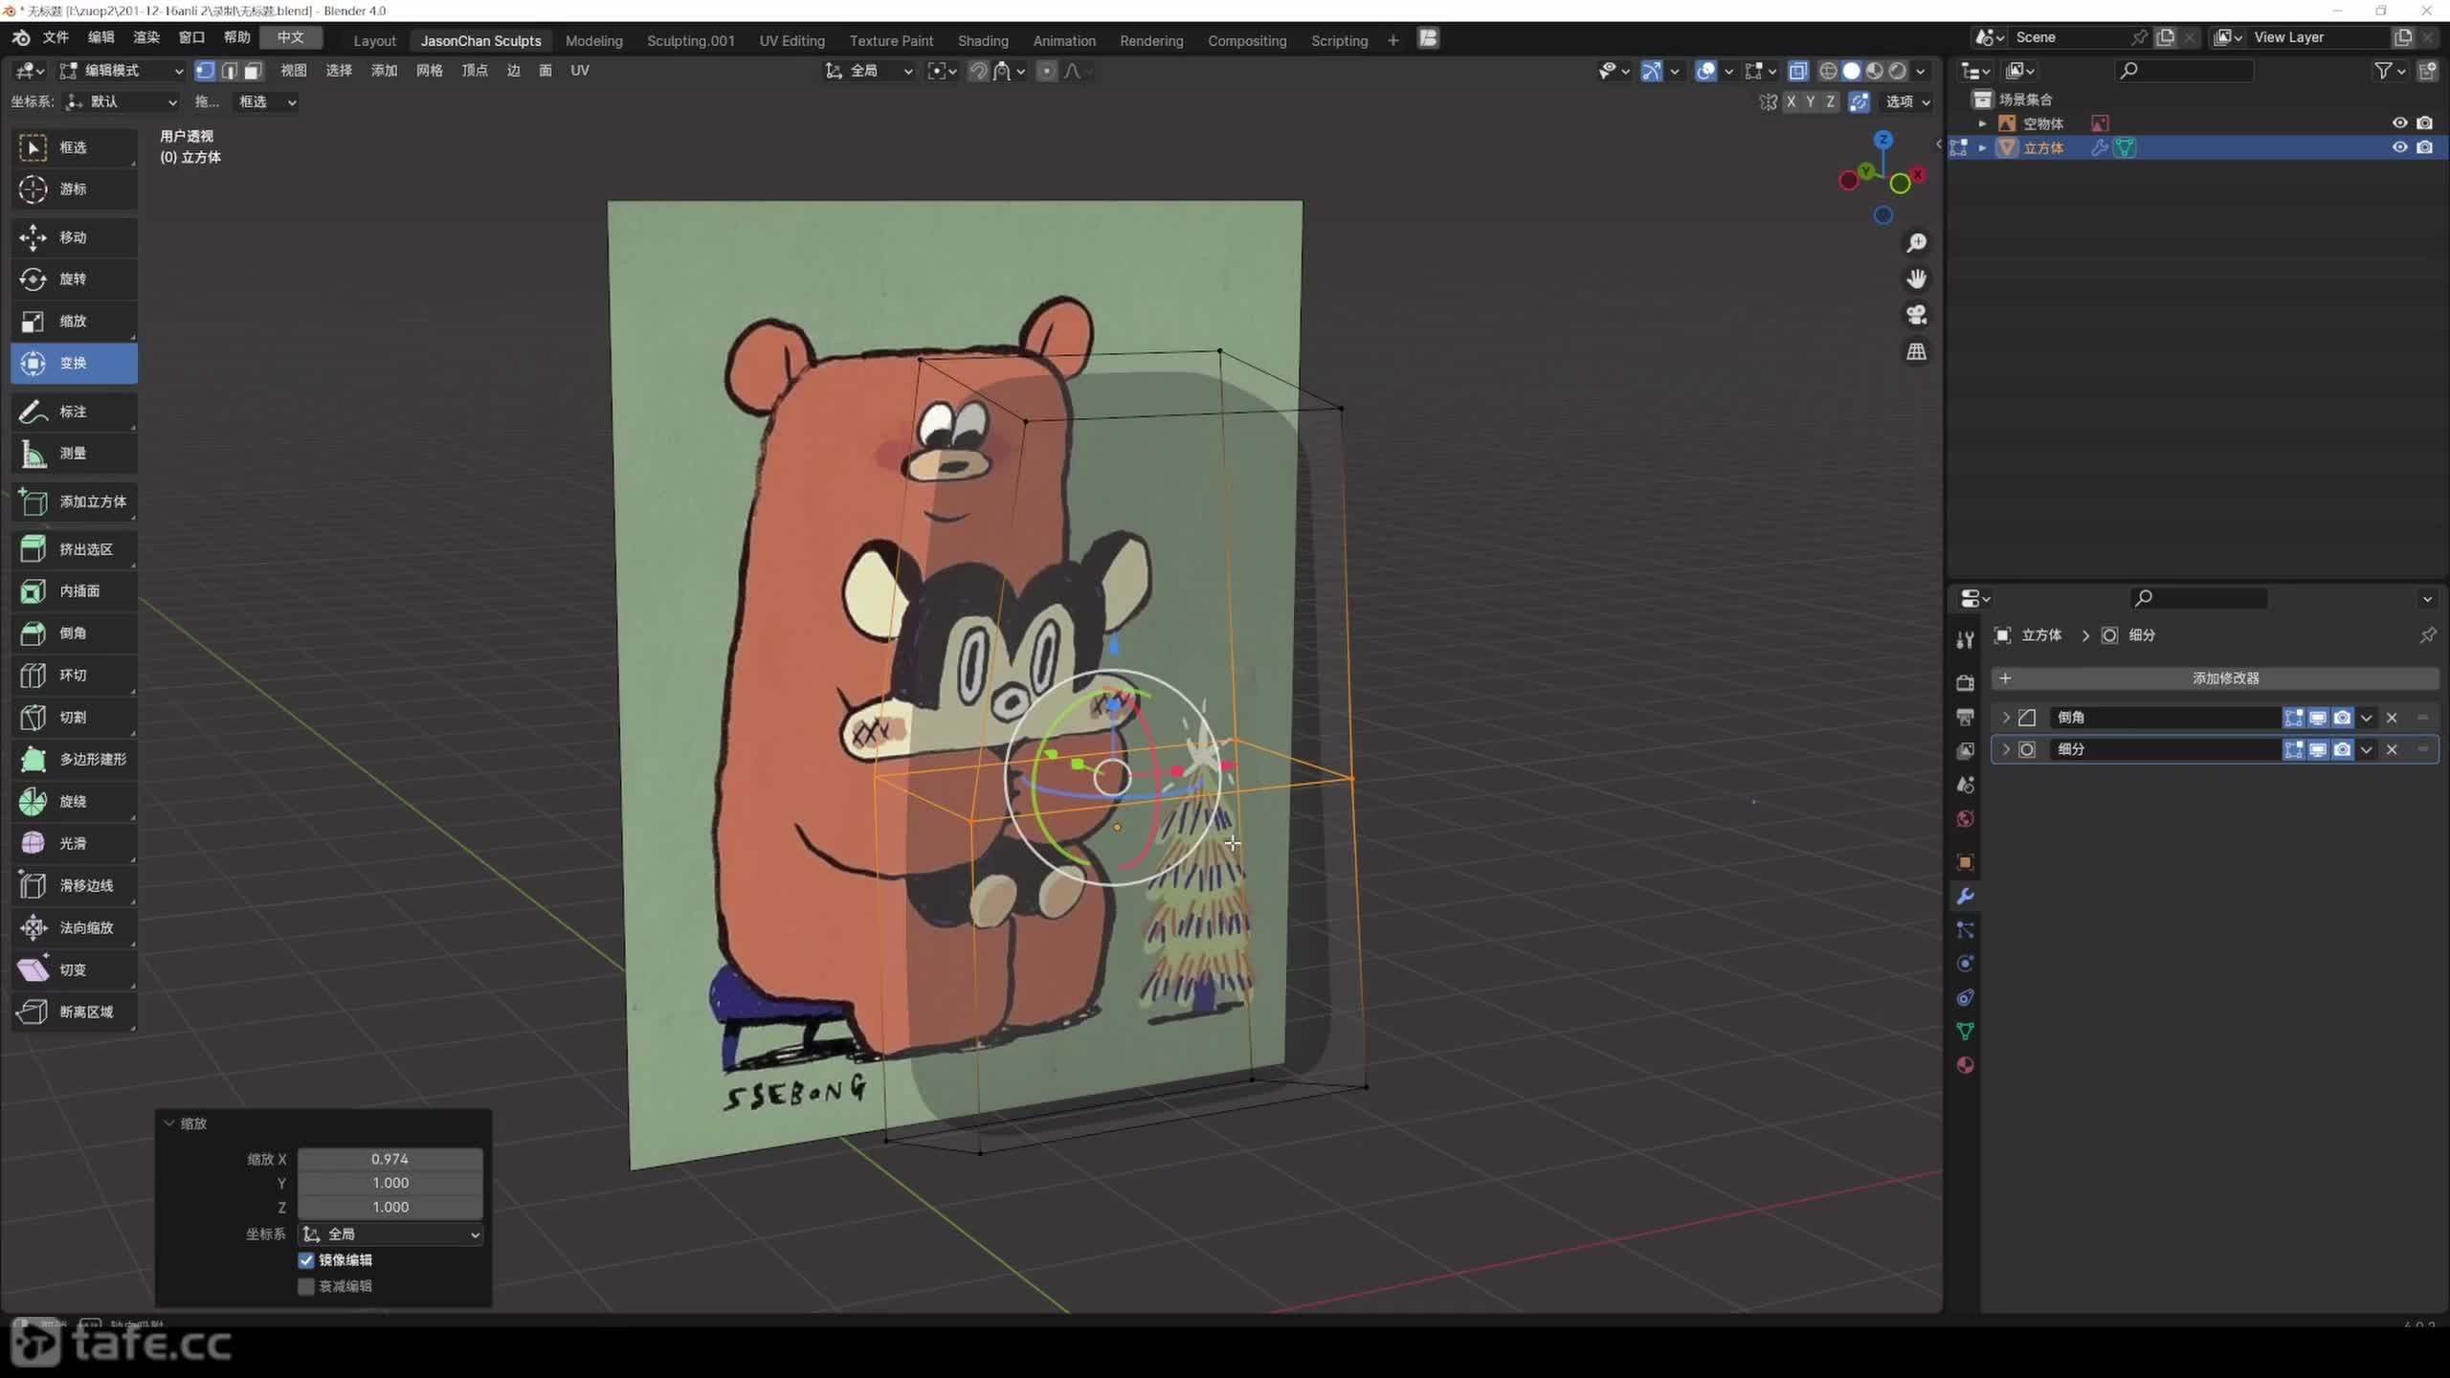Open the modifier properties wrench tab

click(x=1965, y=897)
